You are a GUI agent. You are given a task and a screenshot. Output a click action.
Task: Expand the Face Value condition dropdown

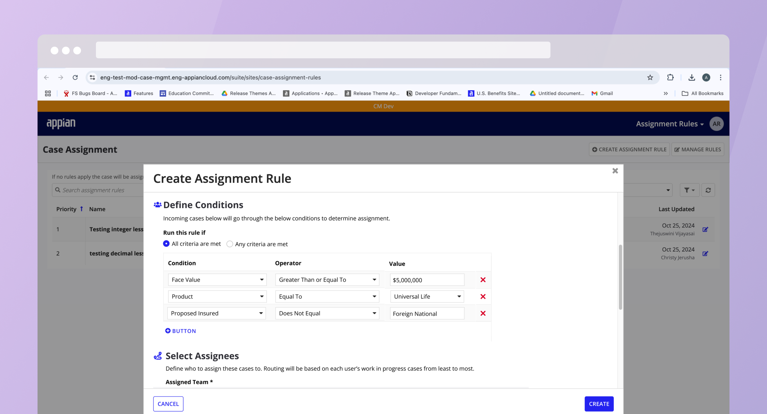click(217, 280)
